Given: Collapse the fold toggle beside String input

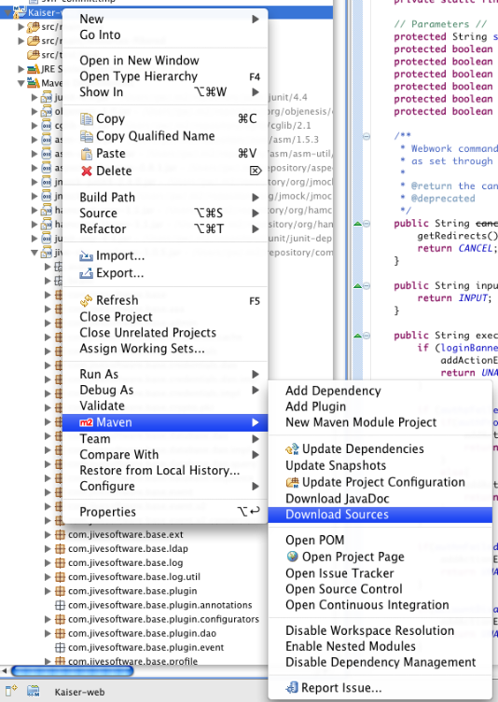Looking at the screenshot, I should (367, 285).
